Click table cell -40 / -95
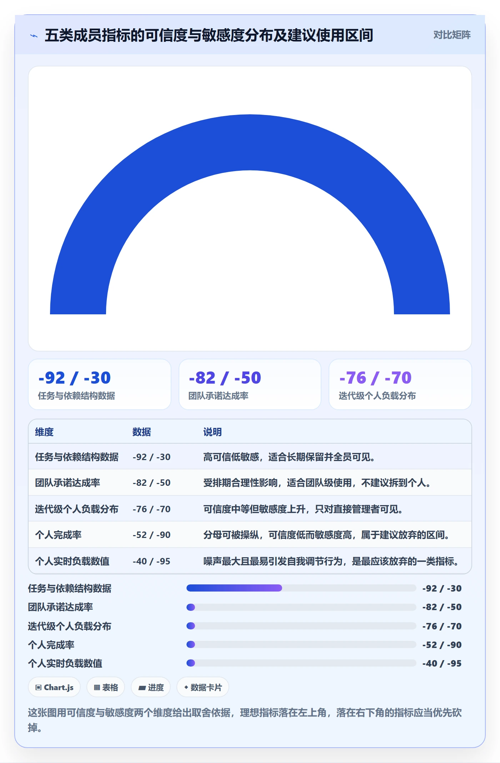Viewport: 500px width, 763px height. point(151,561)
